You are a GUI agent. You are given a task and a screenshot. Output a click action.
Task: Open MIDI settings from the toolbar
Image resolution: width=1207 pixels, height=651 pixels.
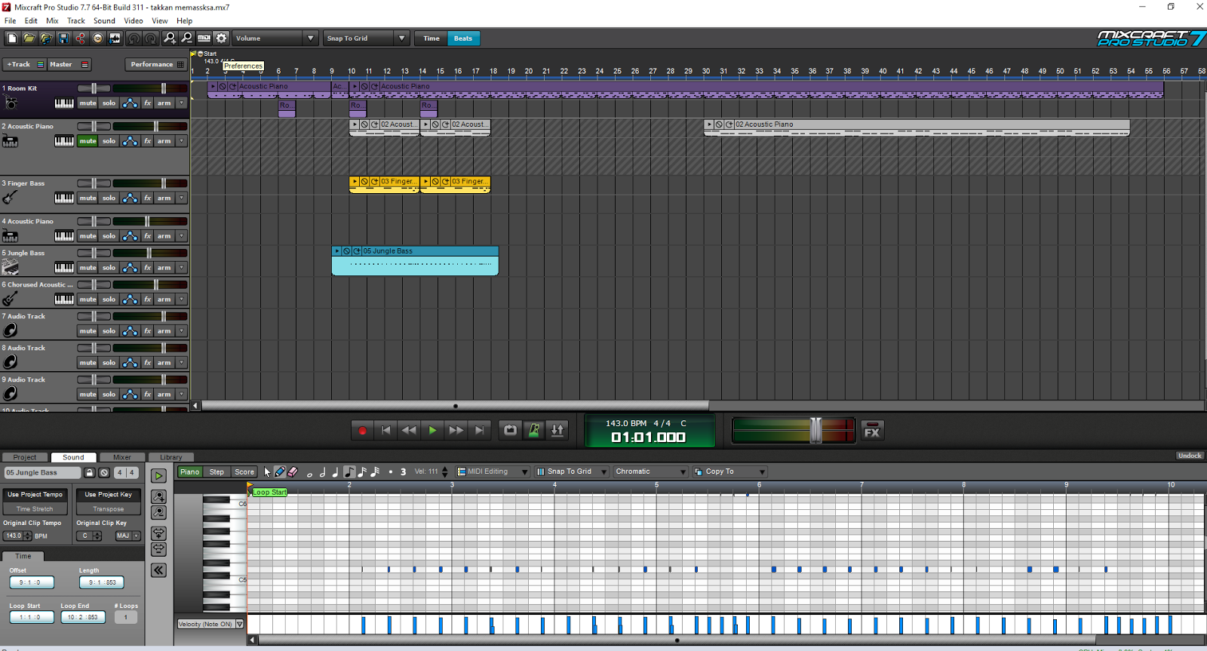(x=204, y=38)
